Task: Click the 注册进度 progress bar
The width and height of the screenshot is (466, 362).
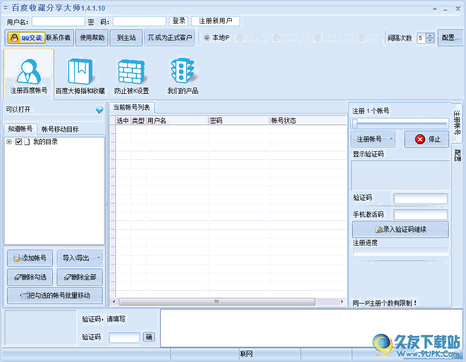Action: [400, 251]
